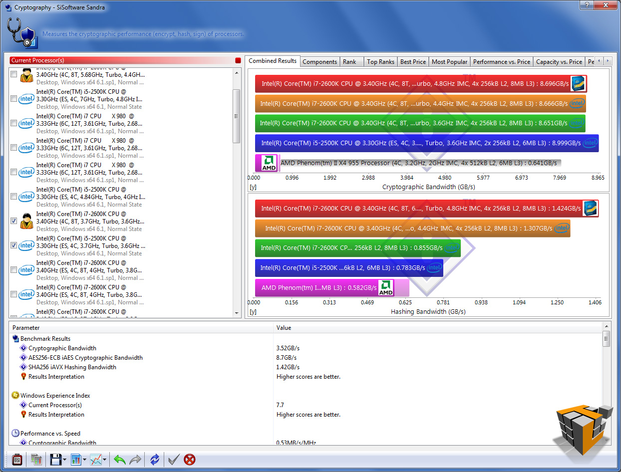Click the bar chart type toolbar icon

76,460
